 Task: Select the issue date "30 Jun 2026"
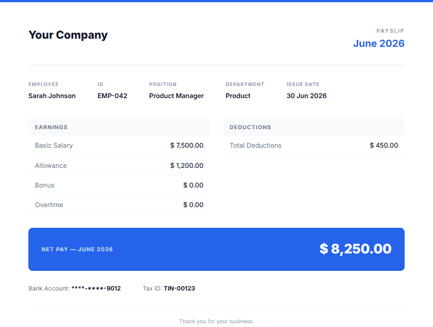(306, 96)
